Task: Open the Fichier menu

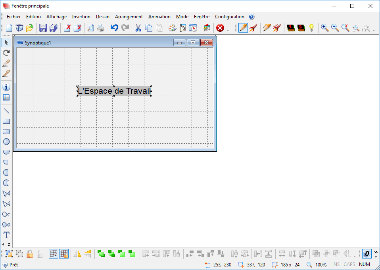Action: click(x=13, y=17)
